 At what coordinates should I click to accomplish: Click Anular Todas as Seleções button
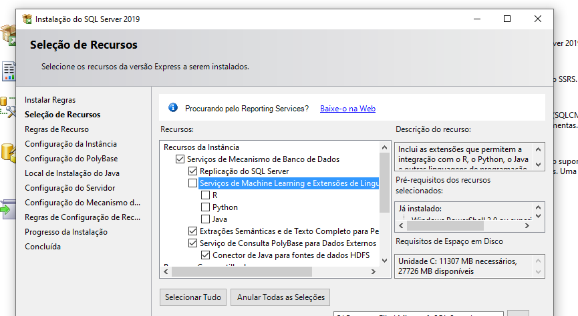(x=281, y=297)
